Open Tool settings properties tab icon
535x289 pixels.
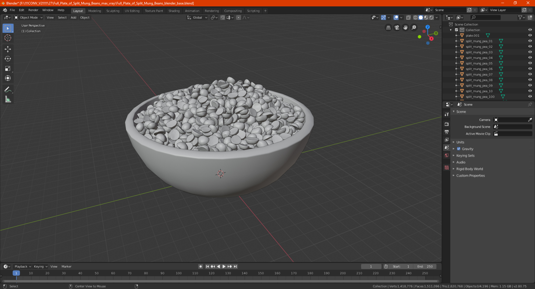pos(447,114)
